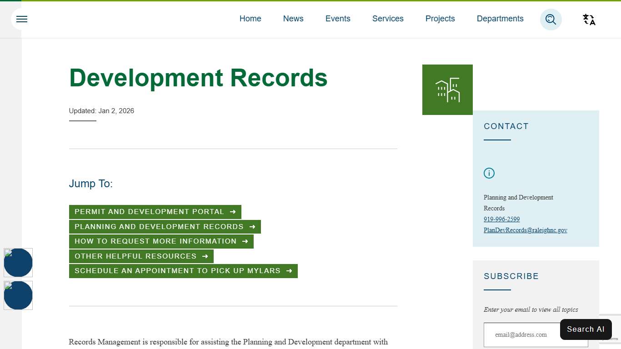Click the green buildings graphic icon
The width and height of the screenshot is (621, 349).
click(x=447, y=90)
